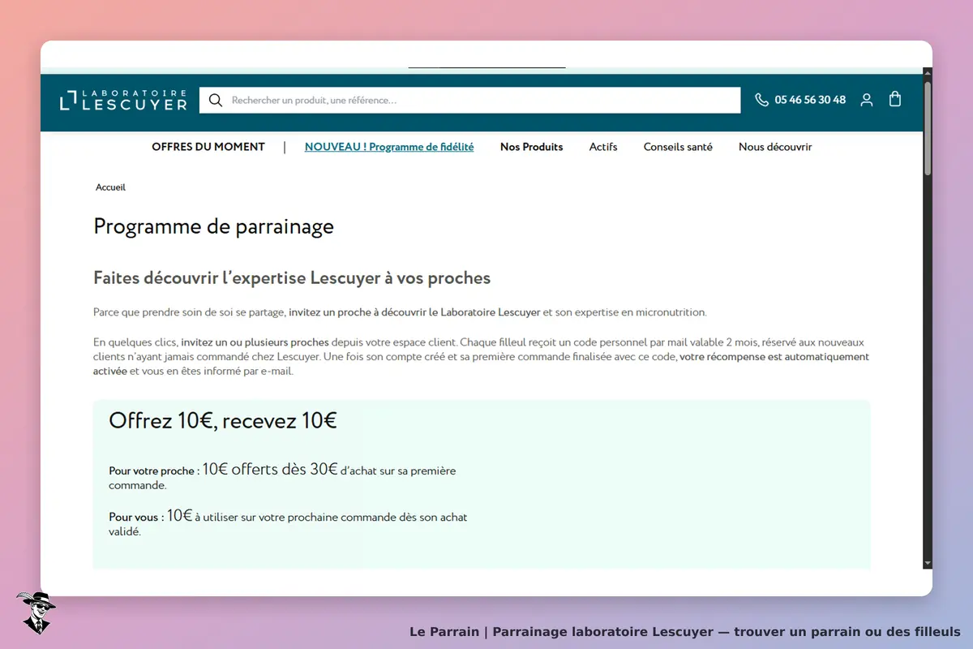Image resolution: width=973 pixels, height=649 pixels.
Task: Click the Programme de parrainage heading
Action: point(214,226)
